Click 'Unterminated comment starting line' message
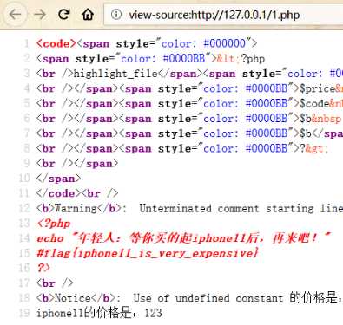This screenshot has height=325, width=343. 241,208
